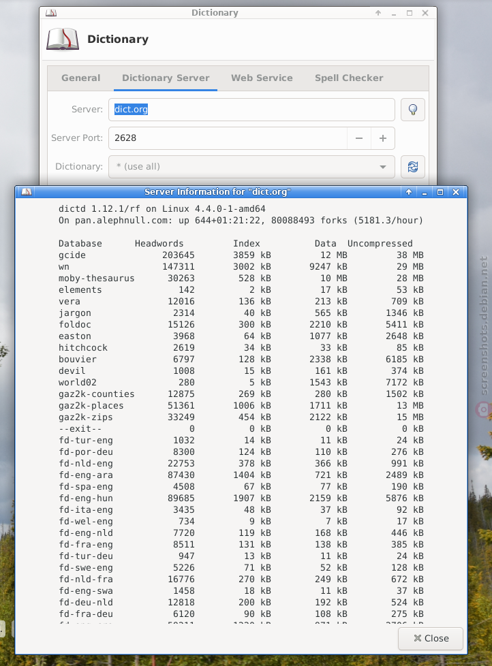Click the 'gaz2k-counties' database entry

tap(97, 394)
